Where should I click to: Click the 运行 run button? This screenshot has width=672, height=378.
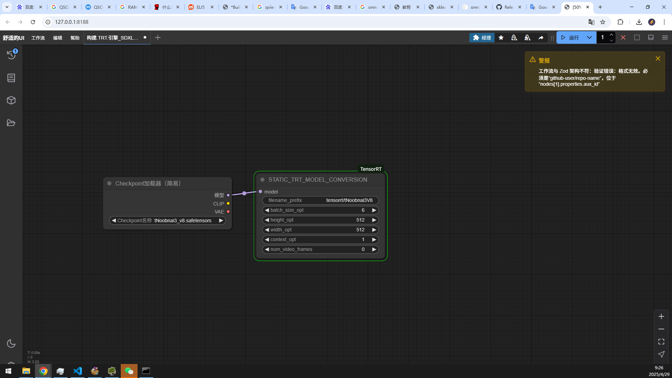point(570,37)
